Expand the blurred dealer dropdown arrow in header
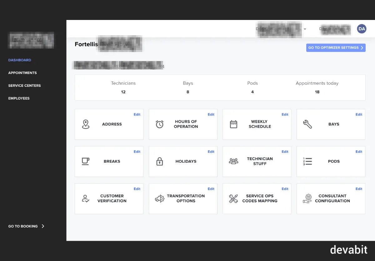The width and height of the screenshot is (375, 261). [x=305, y=29]
